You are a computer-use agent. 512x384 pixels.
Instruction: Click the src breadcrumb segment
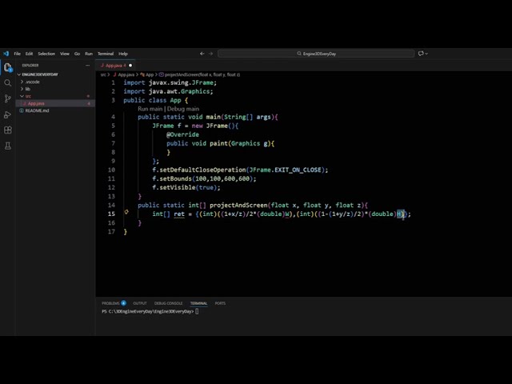(x=103, y=74)
